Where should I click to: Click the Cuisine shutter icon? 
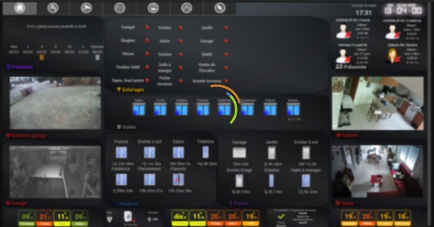click(x=182, y=109)
